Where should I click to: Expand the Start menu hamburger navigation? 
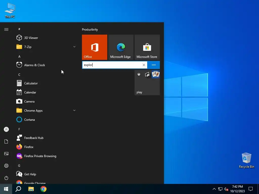(x=6, y=29)
